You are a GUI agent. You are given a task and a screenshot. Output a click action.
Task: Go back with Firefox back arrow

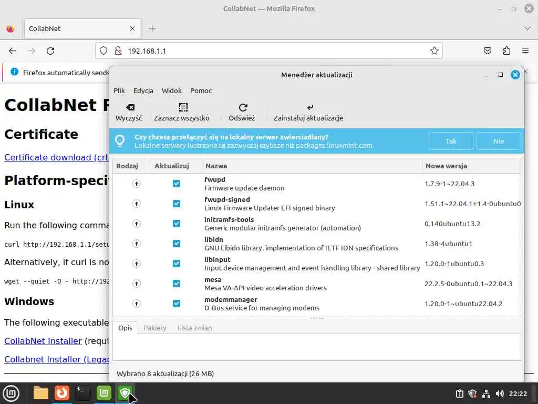(13, 51)
